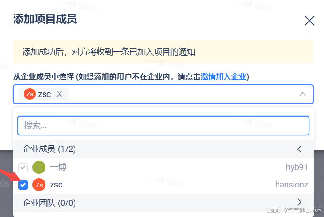Click the yellow 添加成功后 notice banner
This screenshot has width=324, height=217.
point(163,52)
